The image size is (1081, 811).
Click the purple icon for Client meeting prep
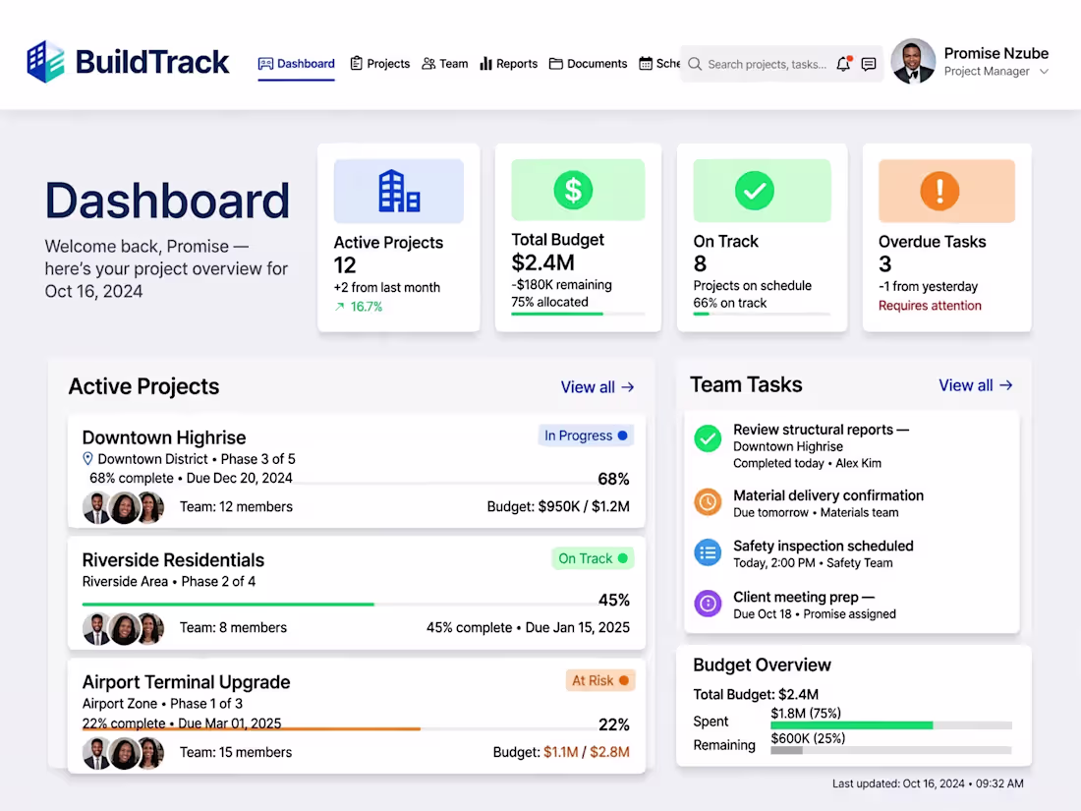[708, 604]
